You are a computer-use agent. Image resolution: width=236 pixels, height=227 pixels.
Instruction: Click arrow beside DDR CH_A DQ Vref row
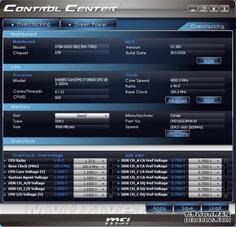click(118, 184)
